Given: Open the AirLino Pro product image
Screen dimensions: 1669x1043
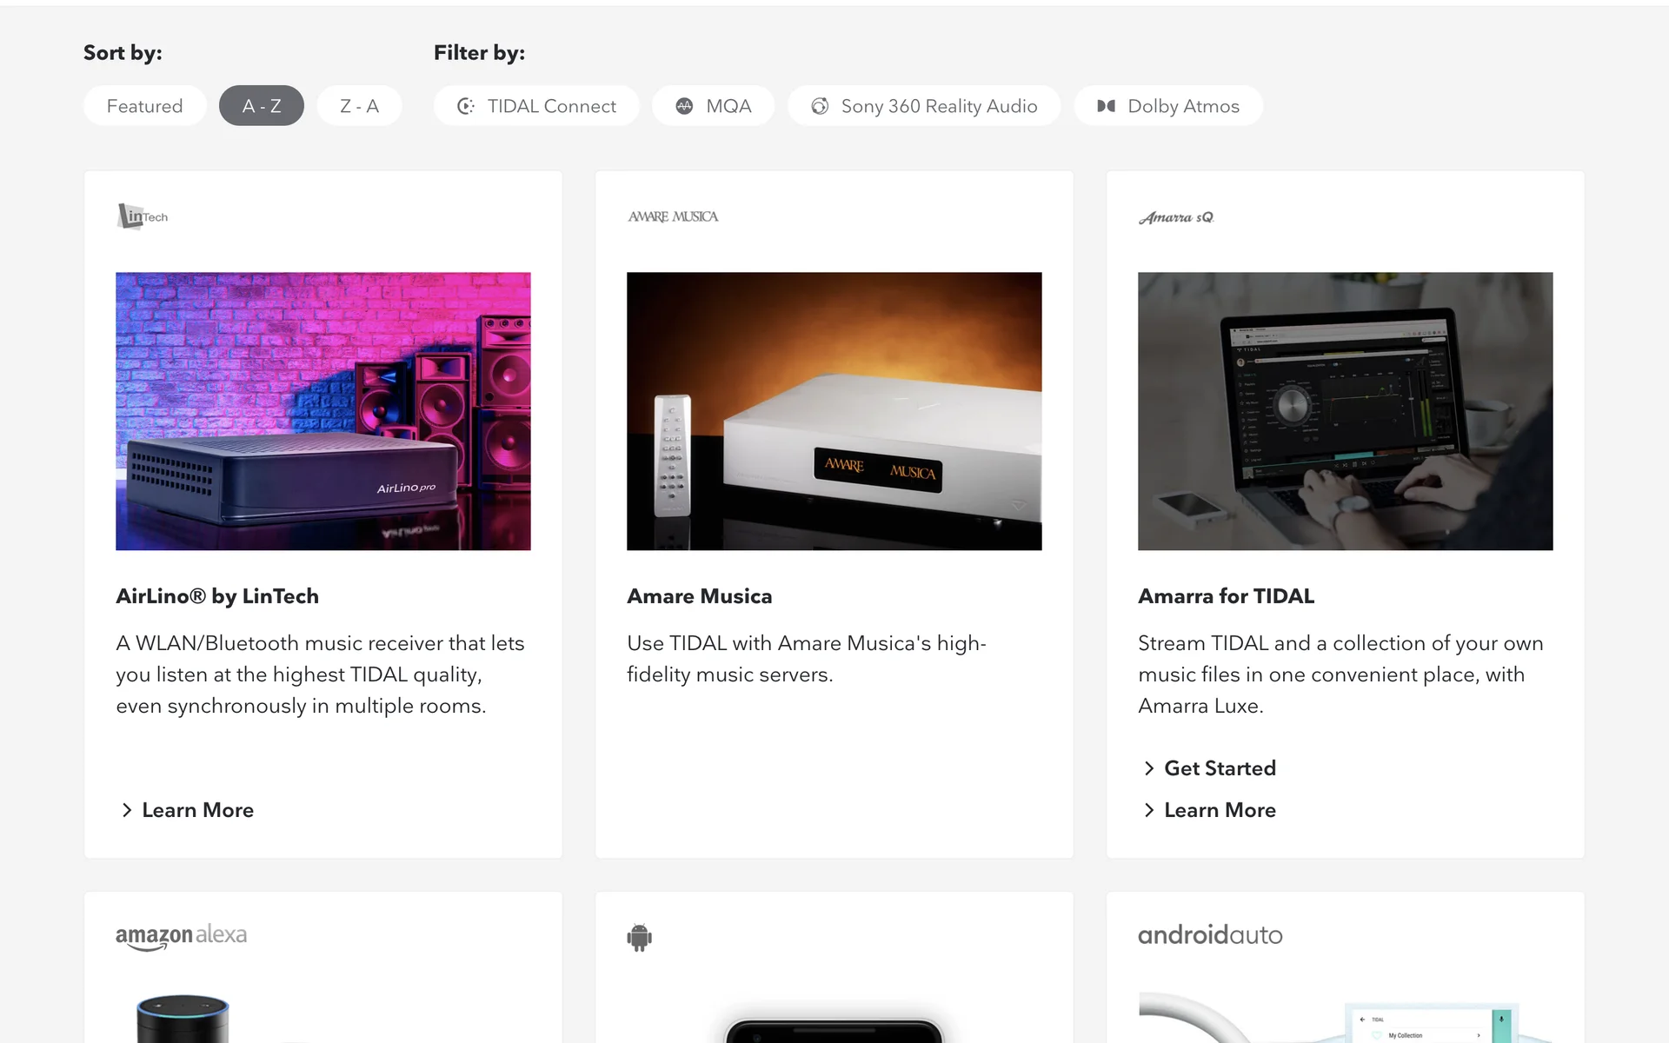Looking at the screenshot, I should coord(322,410).
